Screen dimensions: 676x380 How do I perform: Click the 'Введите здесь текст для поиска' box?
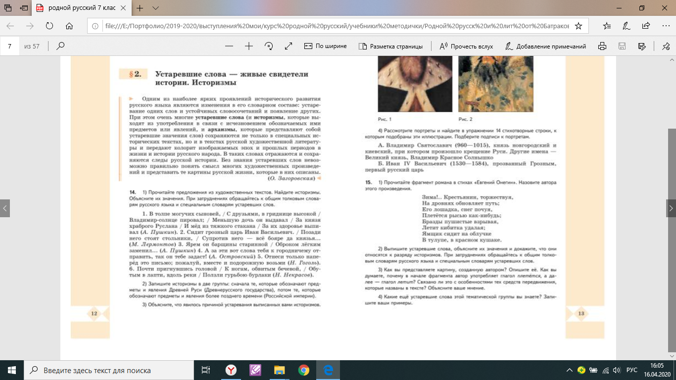[108, 370]
